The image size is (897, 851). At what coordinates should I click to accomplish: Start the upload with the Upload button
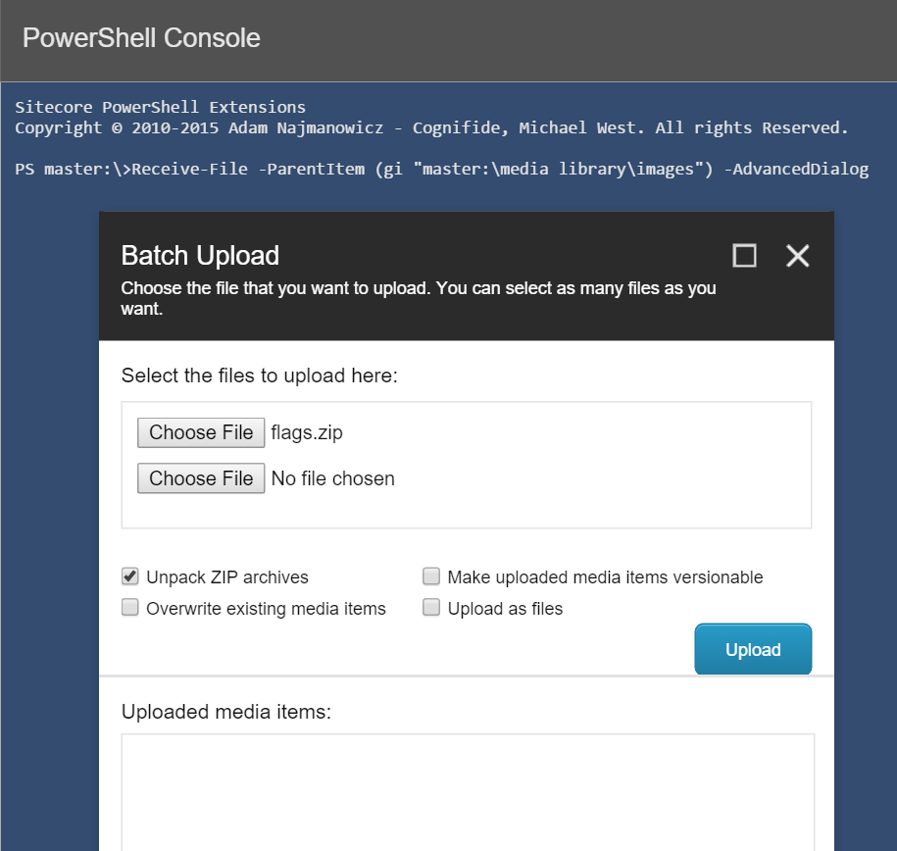753,650
